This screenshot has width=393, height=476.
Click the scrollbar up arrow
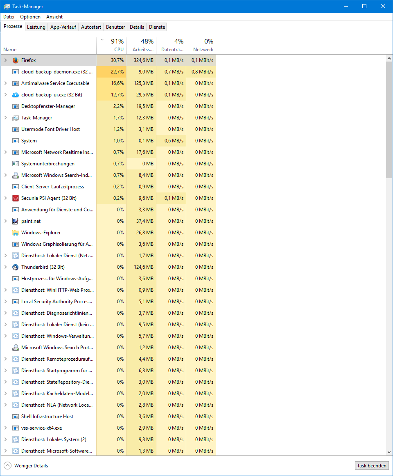(x=389, y=58)
